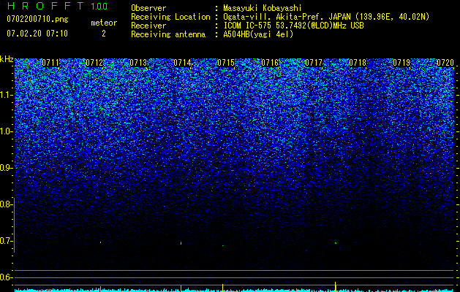Click the 1.0 kHz axis label
The image size is (460, 292).
coord(6,131)
